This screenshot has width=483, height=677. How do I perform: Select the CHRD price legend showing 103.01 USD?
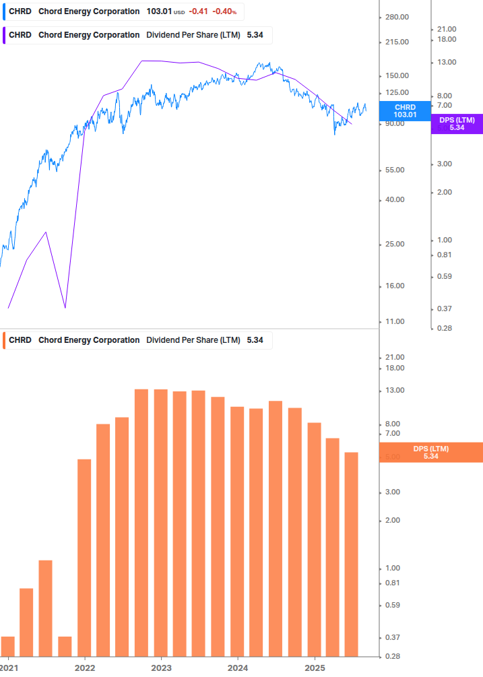coord(123,11)
